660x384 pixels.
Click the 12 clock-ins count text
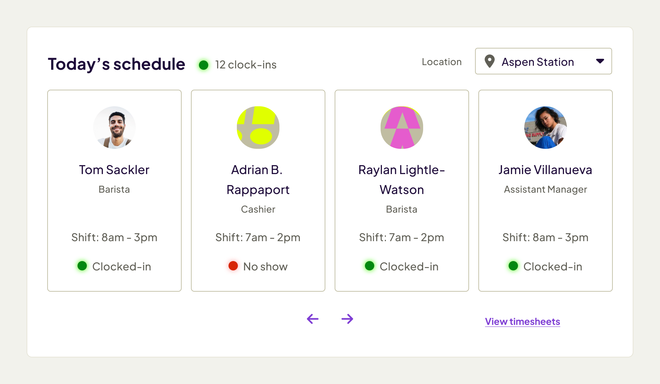[x=246, y=65]
